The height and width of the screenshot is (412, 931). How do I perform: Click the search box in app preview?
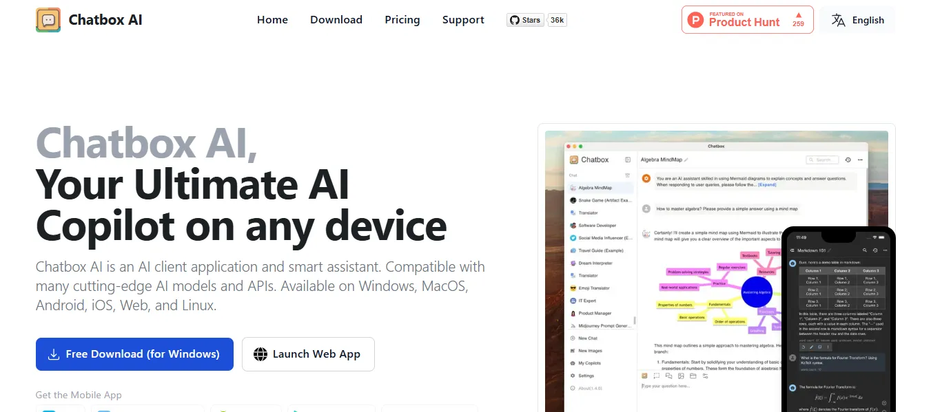coord(822,160)
